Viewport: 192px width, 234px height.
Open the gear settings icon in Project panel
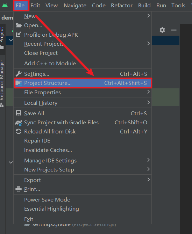162,30
